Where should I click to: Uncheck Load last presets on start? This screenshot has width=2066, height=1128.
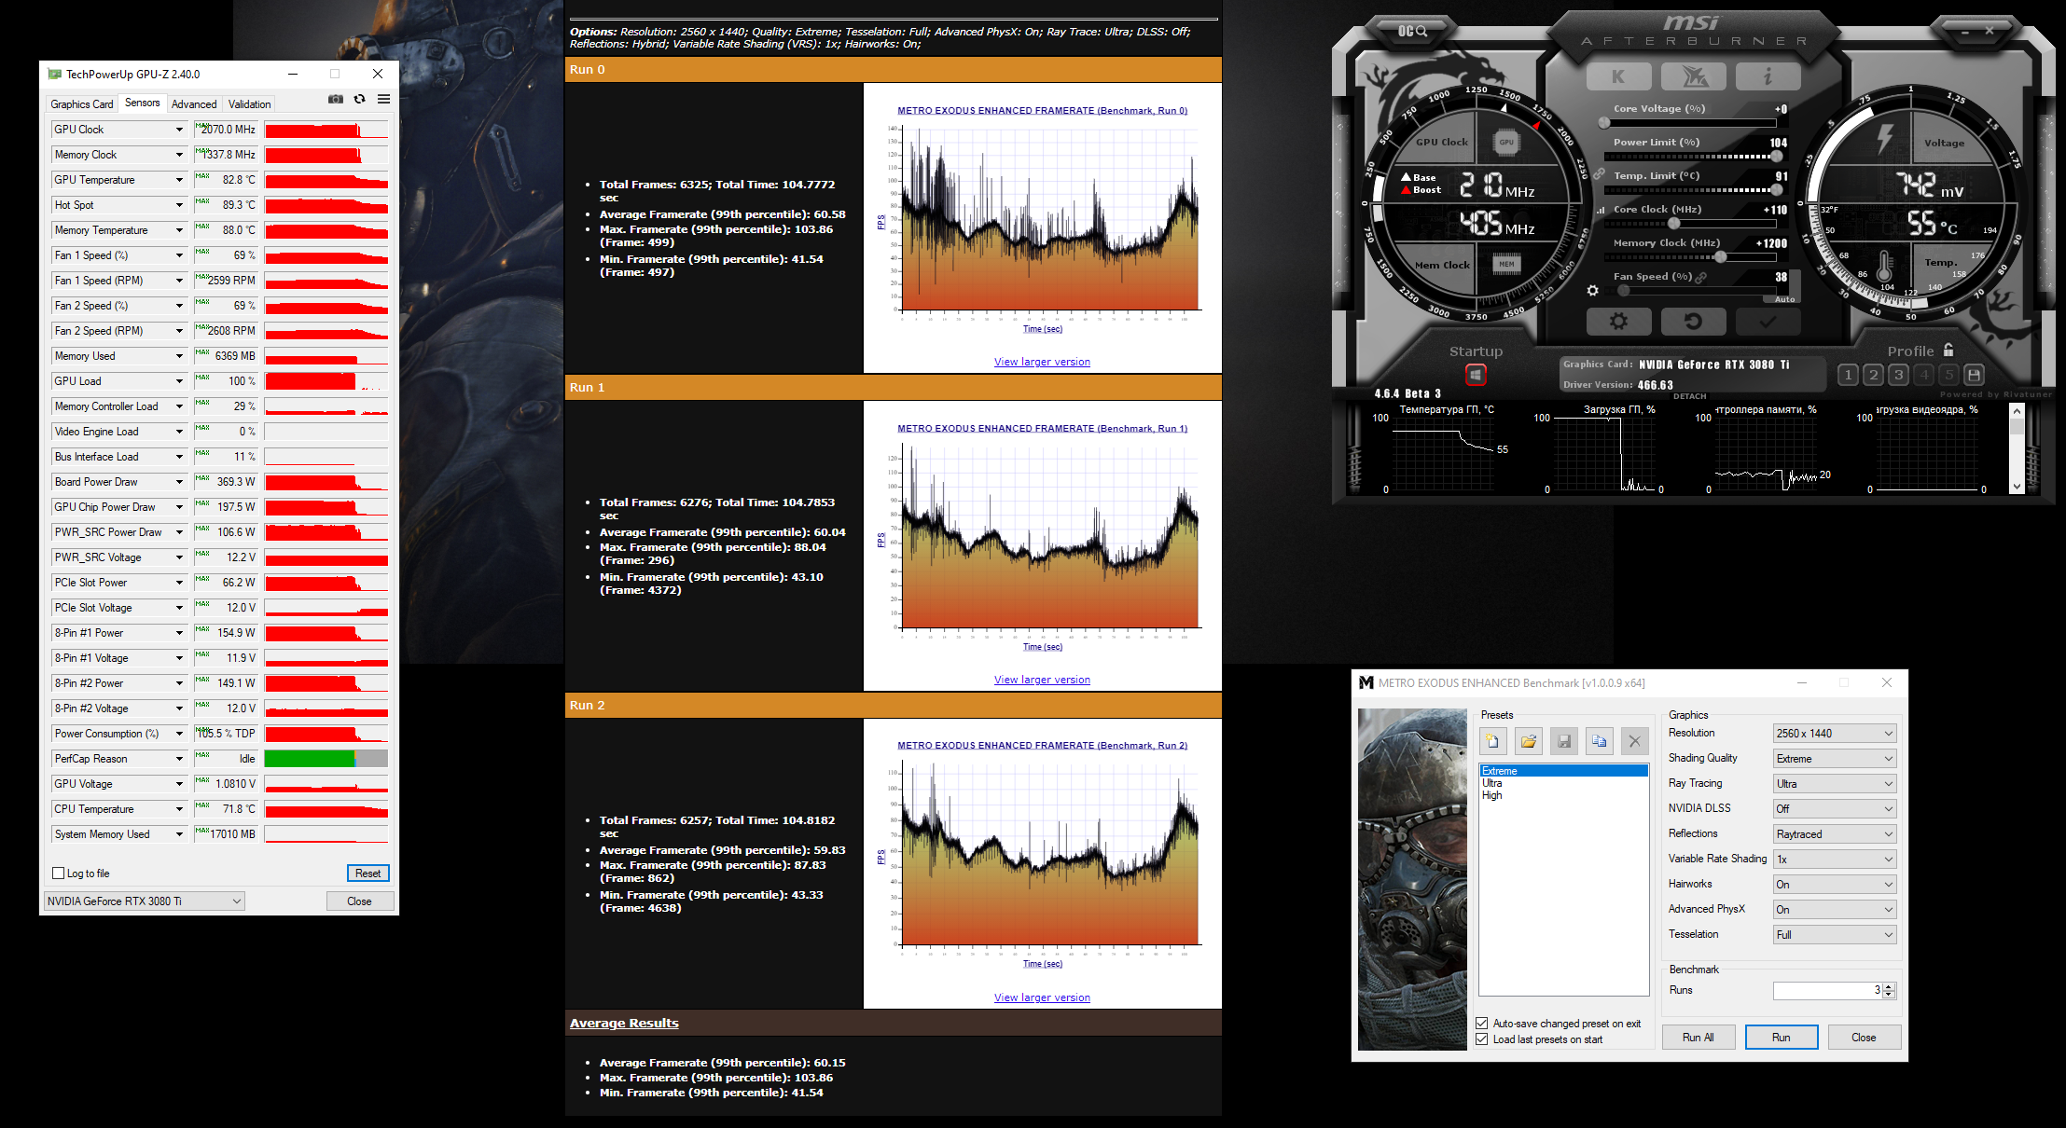pyautogui.click(x=1482, y=1039)
